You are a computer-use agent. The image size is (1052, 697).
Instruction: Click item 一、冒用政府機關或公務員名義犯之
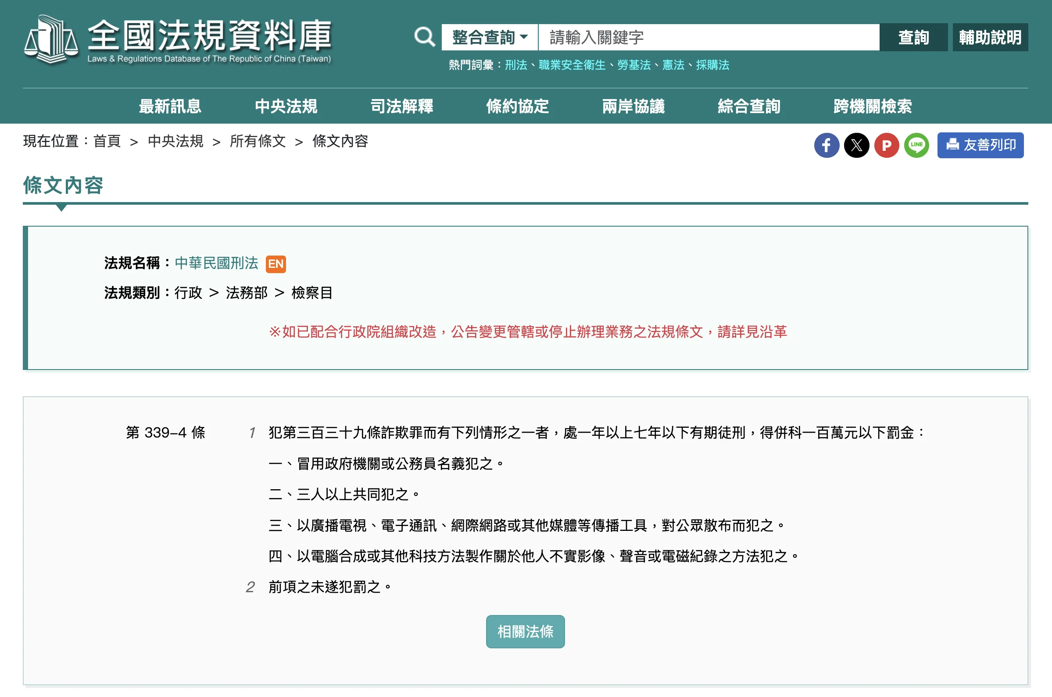(x=386, y=464)
